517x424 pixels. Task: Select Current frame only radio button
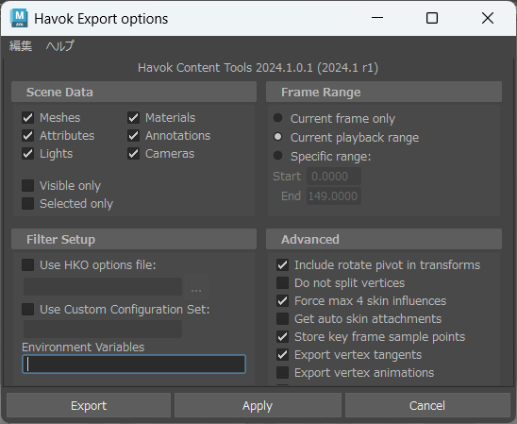[x=278, y=118]
